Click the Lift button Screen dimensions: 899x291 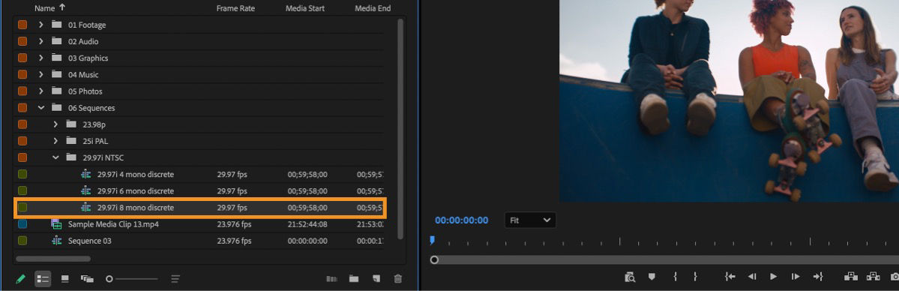(x=851, y=277)
